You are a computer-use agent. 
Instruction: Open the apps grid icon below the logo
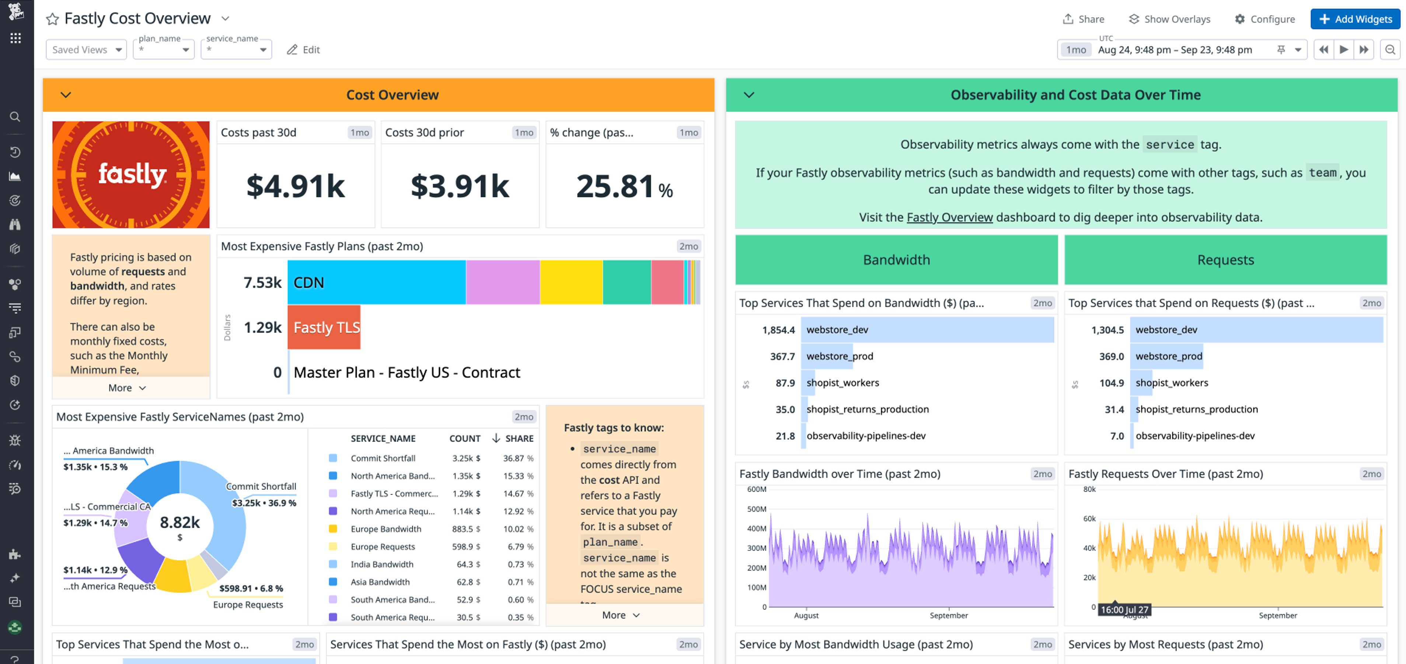click(x=15, y=38)
